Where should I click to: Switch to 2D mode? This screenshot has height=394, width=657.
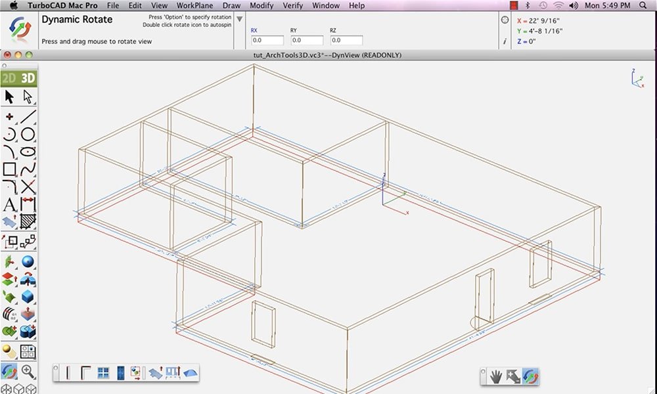(9, 78)
